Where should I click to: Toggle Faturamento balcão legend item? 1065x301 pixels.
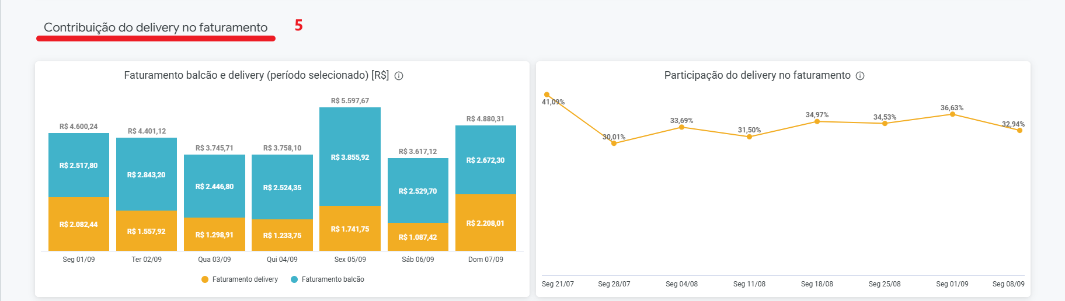[x=332, y=279]
